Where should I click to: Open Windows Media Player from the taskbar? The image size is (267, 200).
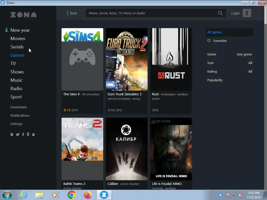click(55, 195)
